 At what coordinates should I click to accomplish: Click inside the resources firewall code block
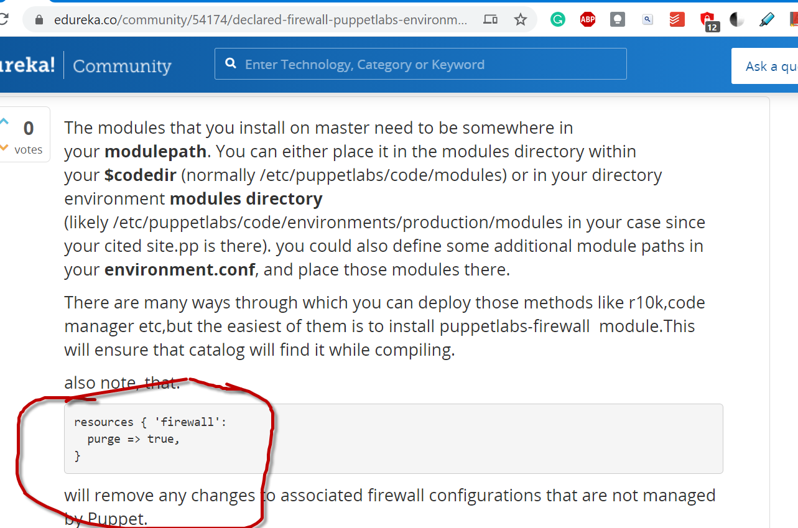[x=393, y=439]
